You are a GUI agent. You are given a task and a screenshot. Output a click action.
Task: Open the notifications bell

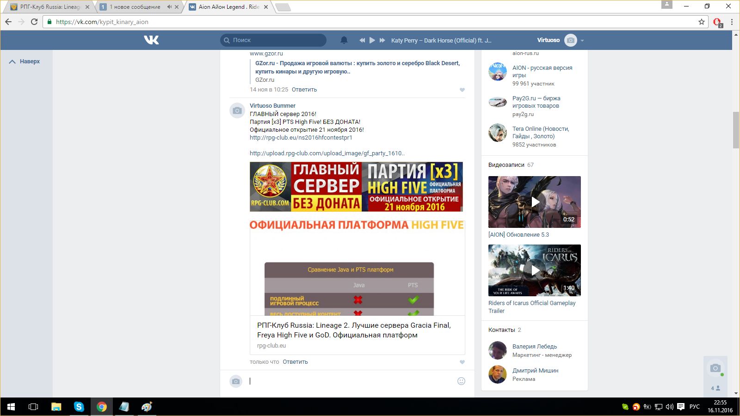click(344, 40)
